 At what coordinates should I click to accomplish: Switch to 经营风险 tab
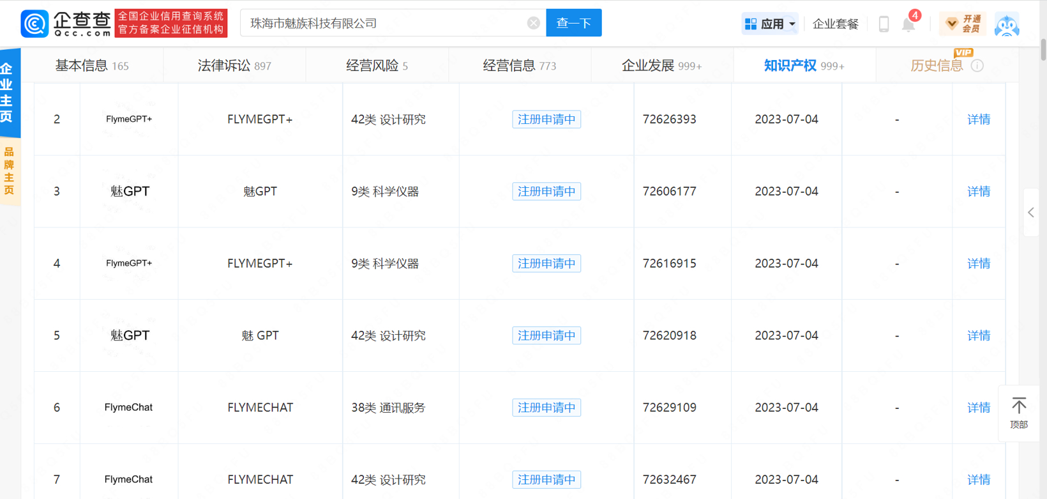click(x=377, y=65)
